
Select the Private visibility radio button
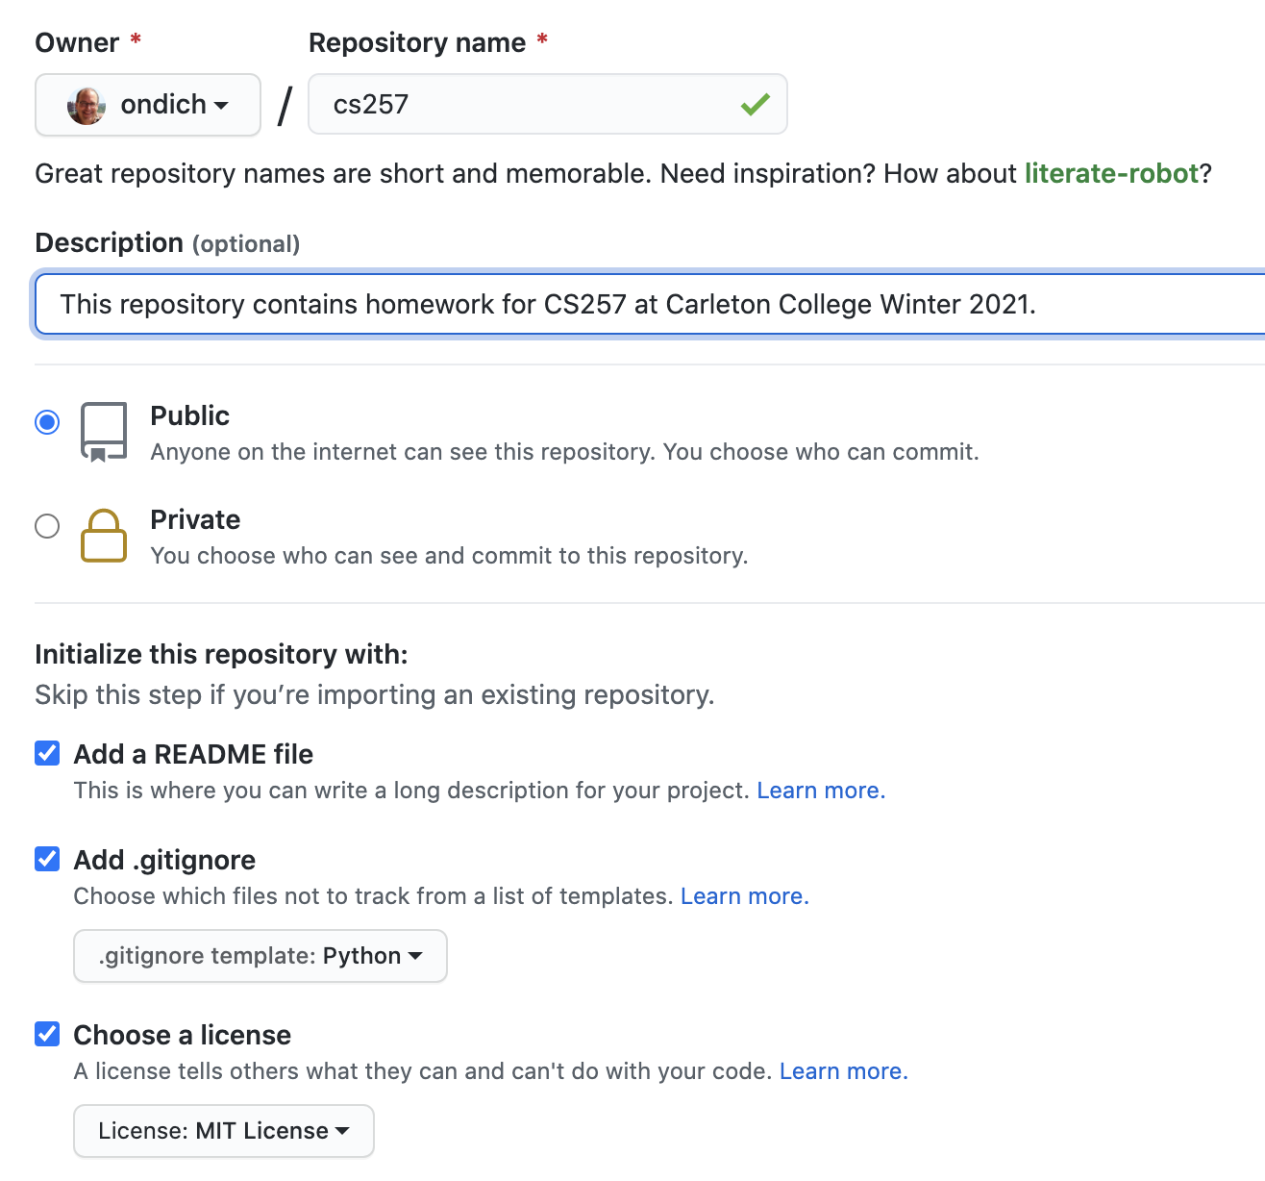click(x=47, y=526)
